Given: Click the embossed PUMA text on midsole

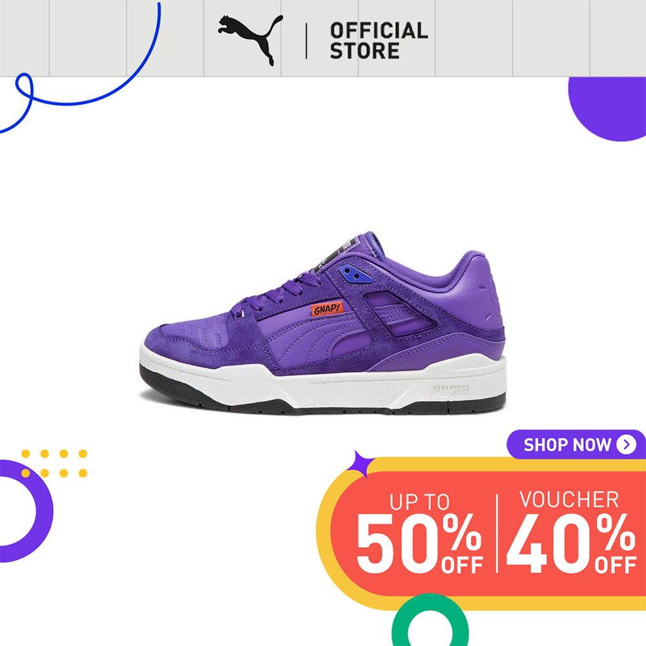Looking at the screenshot, I should [x=451, y=390].
